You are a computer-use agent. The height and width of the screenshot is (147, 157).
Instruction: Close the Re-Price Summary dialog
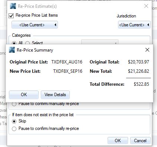tap(147, 50)
